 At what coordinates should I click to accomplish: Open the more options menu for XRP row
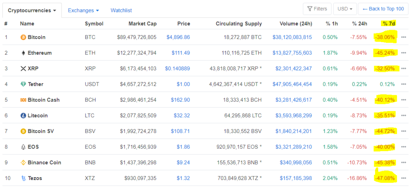404,69
